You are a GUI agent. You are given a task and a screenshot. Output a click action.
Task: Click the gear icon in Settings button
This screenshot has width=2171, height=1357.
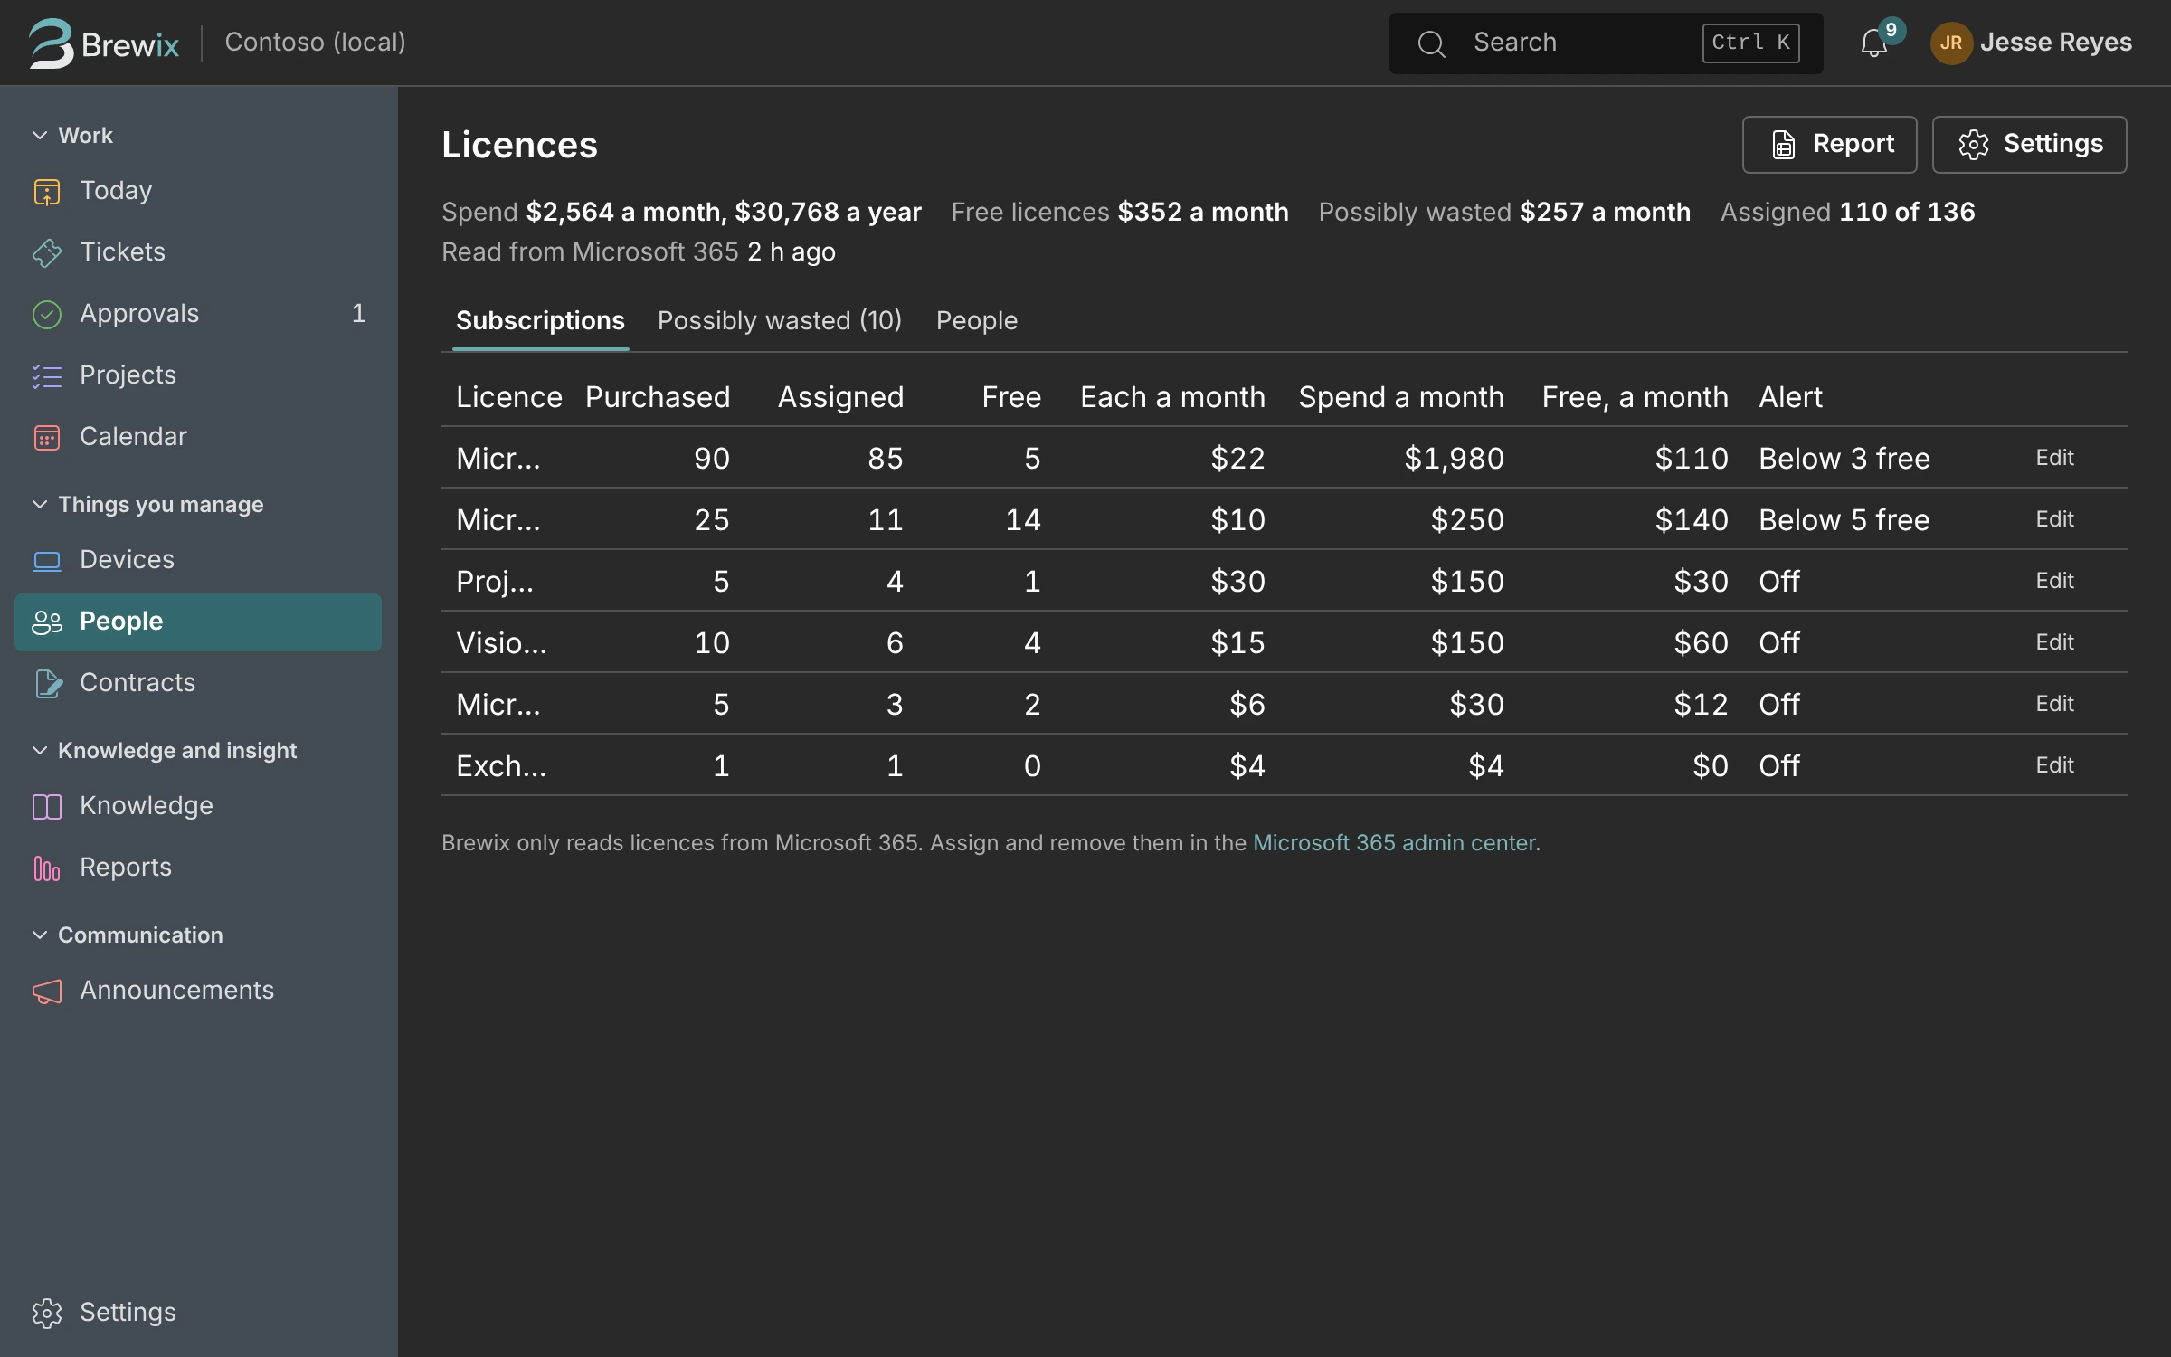tap(1973, 144)
